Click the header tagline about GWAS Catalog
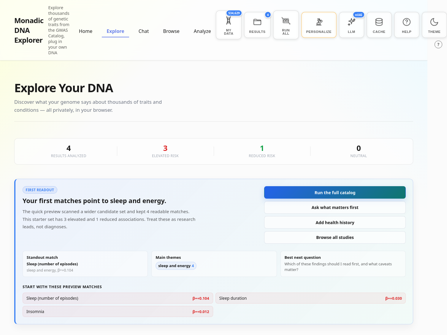Screen dimensions: 447x335 pyautogui.click(x=59, y=30)
